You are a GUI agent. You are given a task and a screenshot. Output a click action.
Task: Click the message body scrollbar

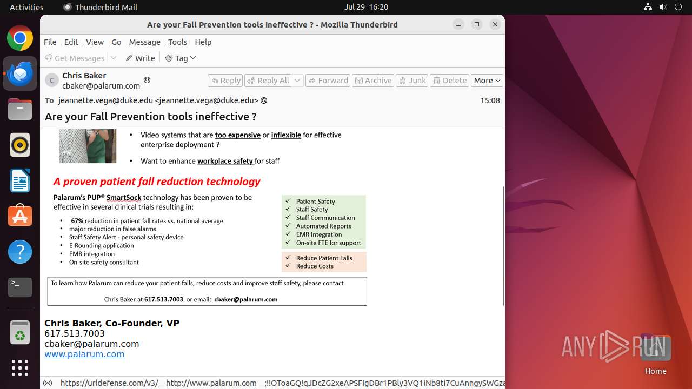pyautogui.click(x=503, y=246)
